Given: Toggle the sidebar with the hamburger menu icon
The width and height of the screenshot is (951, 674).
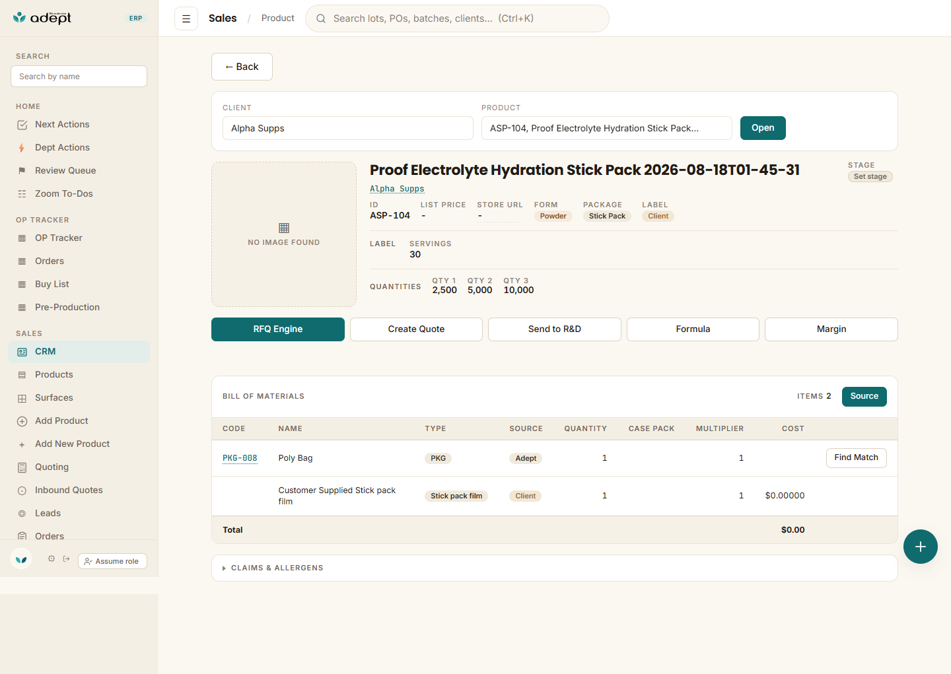Looking at the screenshot, I should 186,18.
